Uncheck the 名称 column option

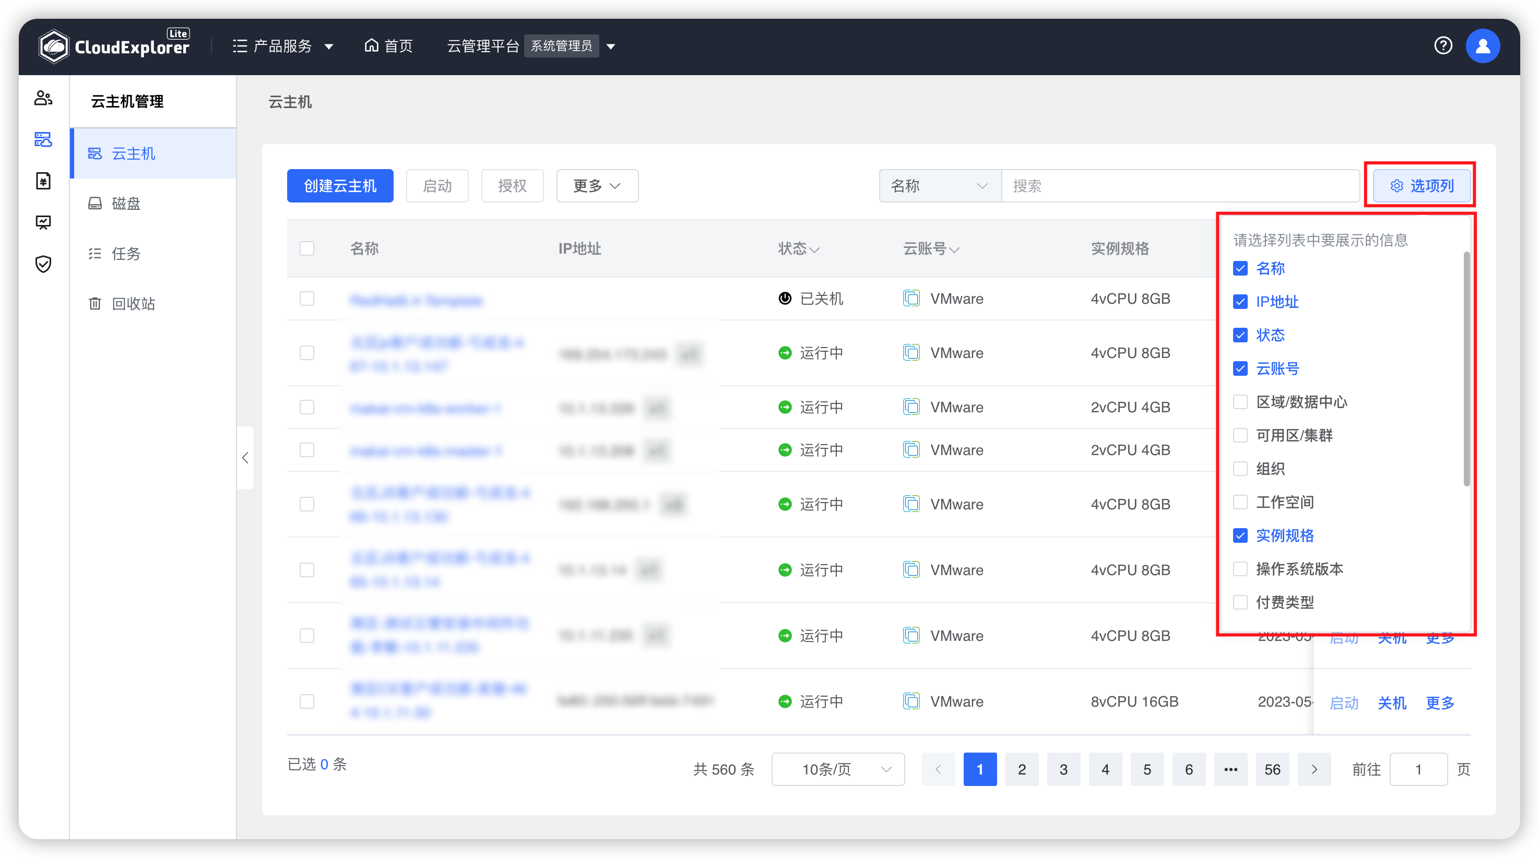coord(1240,268)
